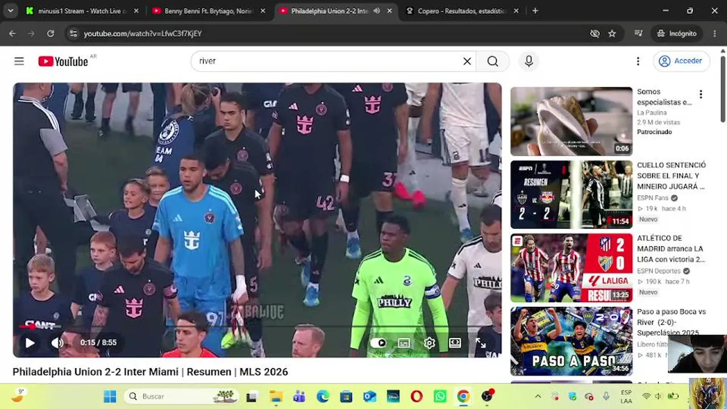
Task: Open the Atlético de Madrid LaLiga thumbnail
Action: [571, 268]
